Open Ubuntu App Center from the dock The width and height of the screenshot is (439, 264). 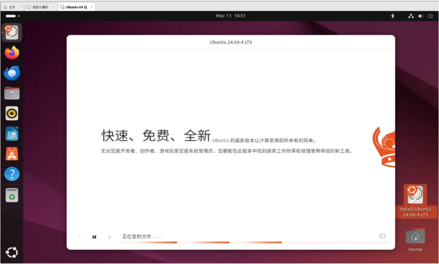point(12,154)
